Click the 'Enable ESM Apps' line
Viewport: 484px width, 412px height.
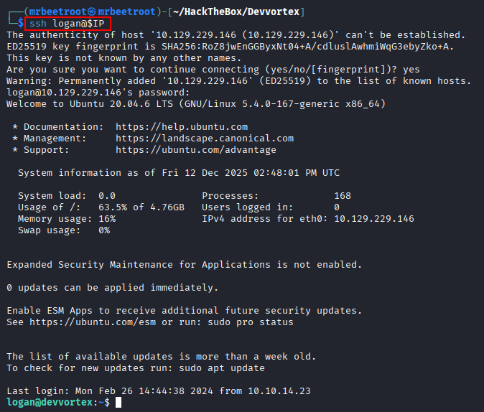pos(184,311)
